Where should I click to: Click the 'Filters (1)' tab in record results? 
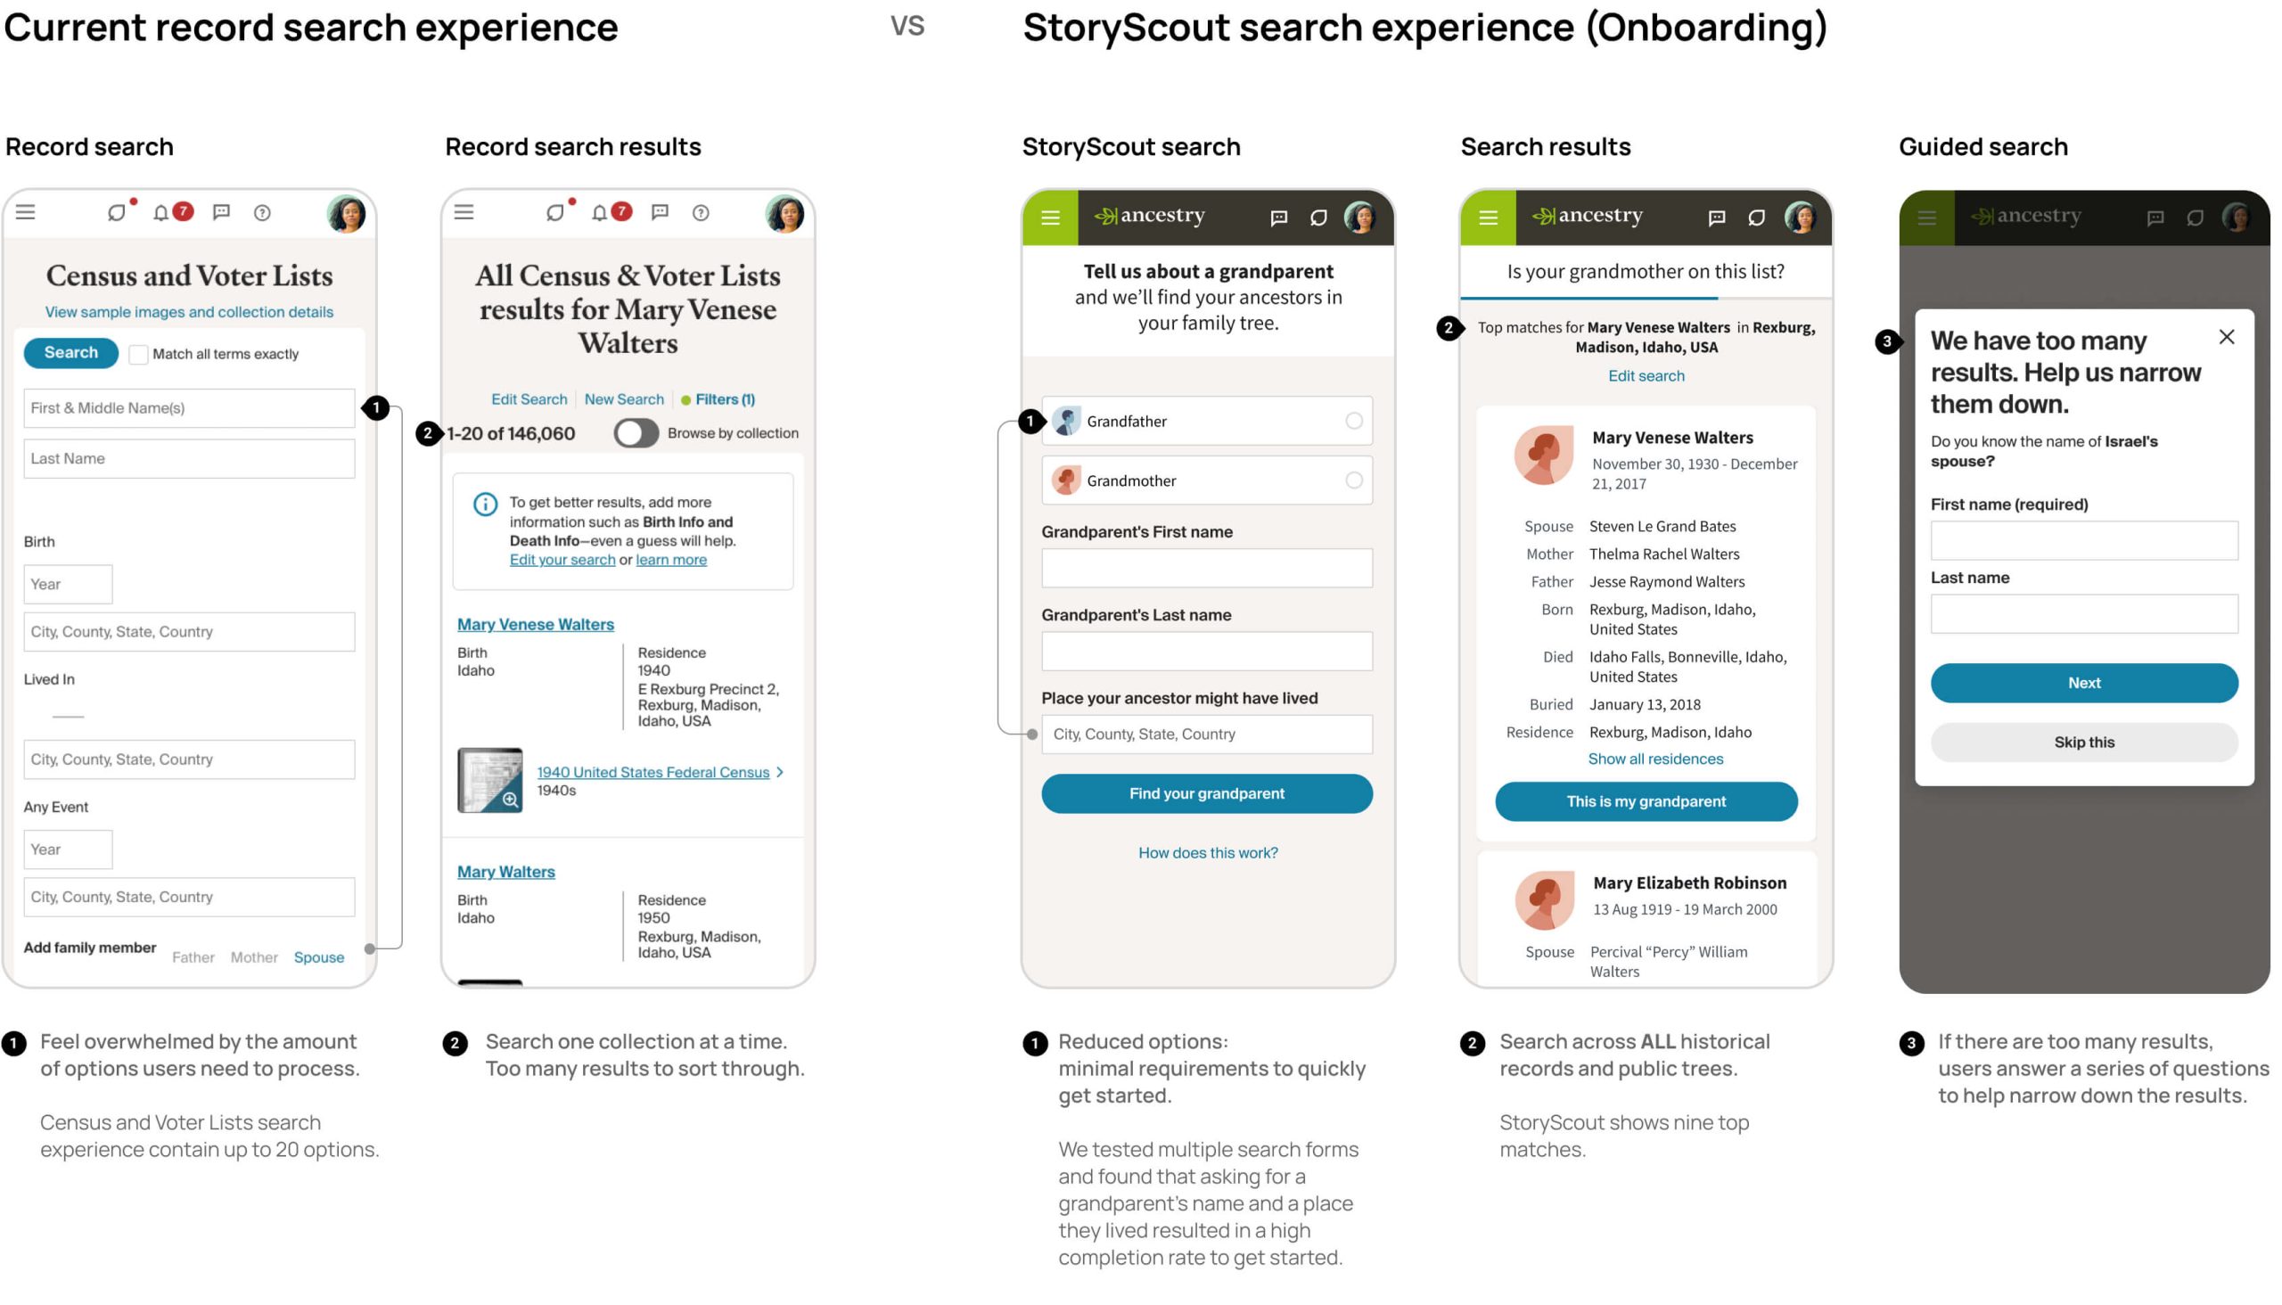click(723, 398)
